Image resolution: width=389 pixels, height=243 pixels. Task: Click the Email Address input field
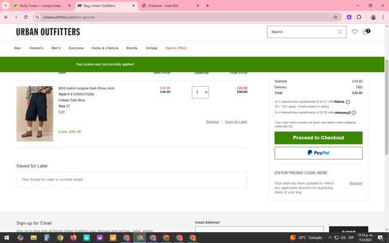pos(260,230)
